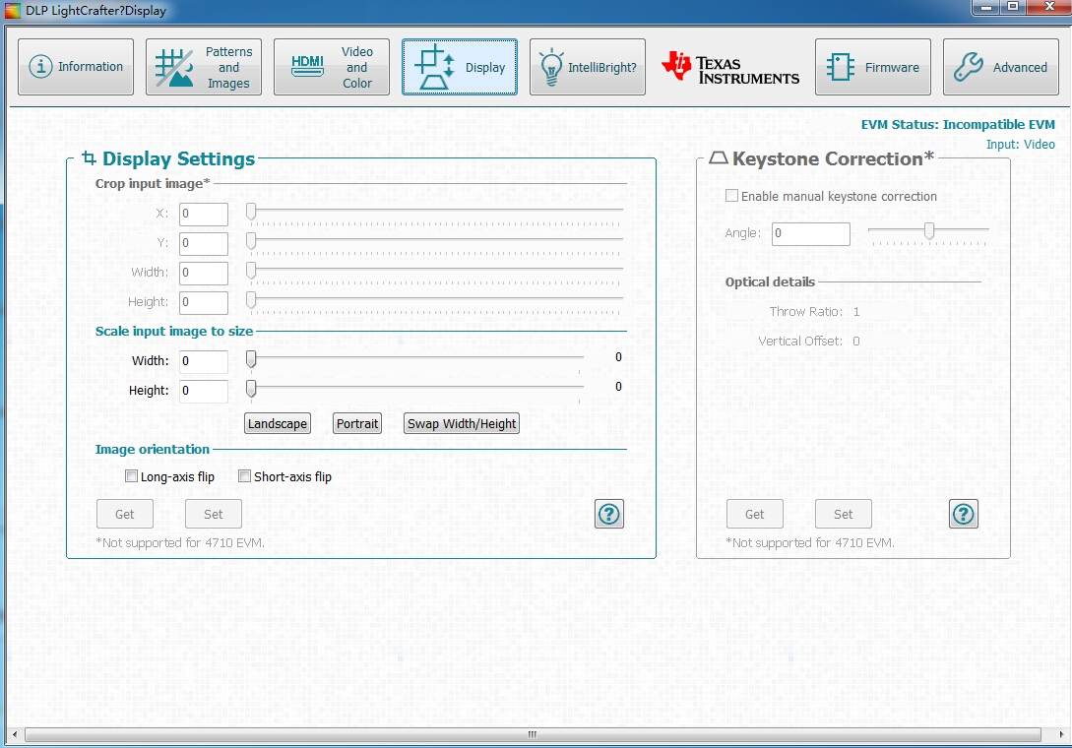1072x748 pixels.
Task: Open the IntelliBright tab
Action: (x=588, y=67)
